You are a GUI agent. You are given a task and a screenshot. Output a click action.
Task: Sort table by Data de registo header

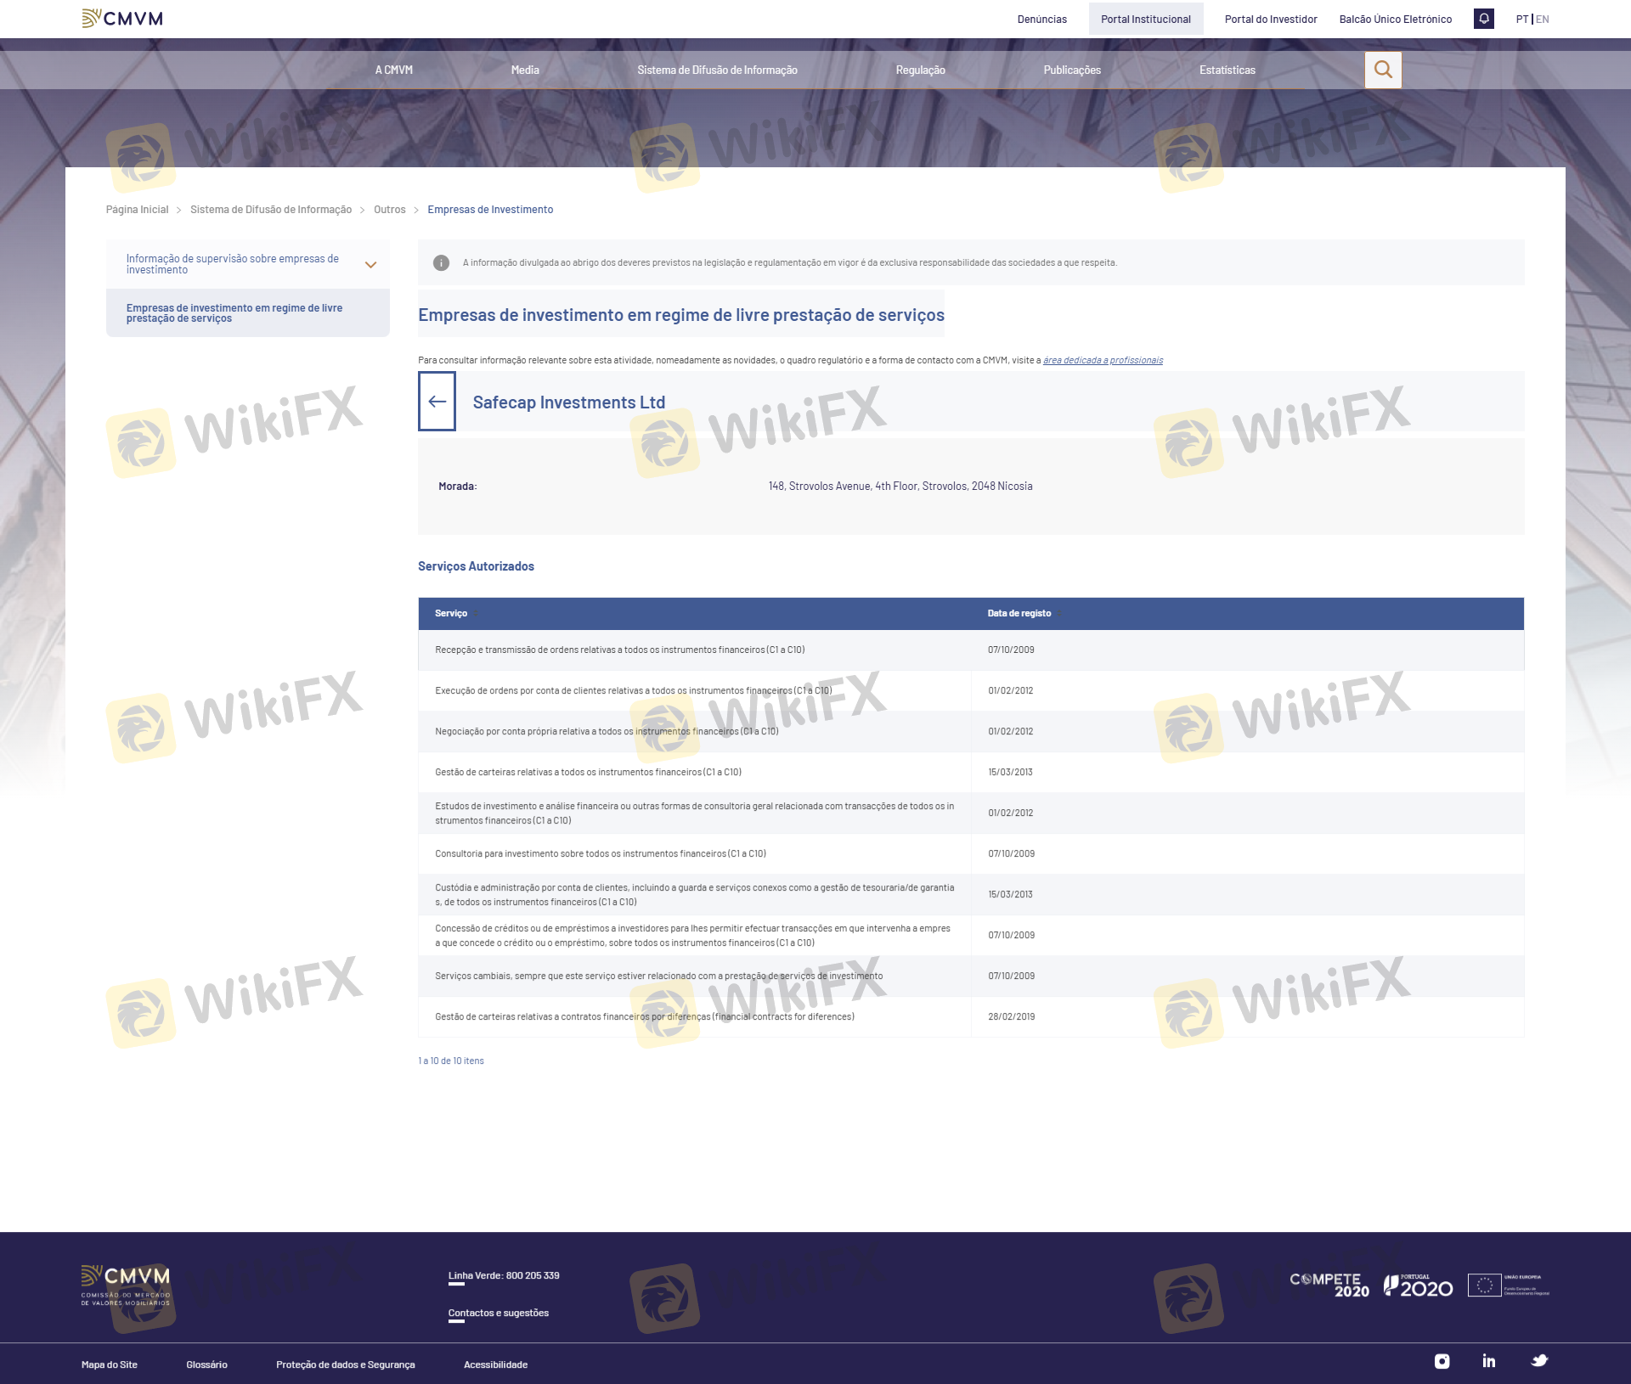(x=1019, y=614)
